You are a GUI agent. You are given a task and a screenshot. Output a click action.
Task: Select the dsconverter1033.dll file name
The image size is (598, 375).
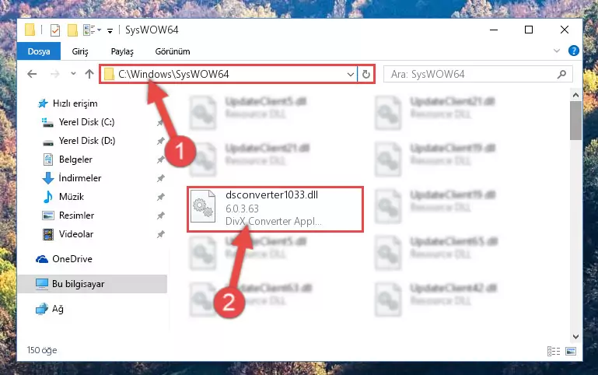271,195
